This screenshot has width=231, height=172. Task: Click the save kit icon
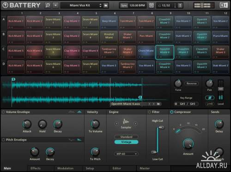coord(106,6)
